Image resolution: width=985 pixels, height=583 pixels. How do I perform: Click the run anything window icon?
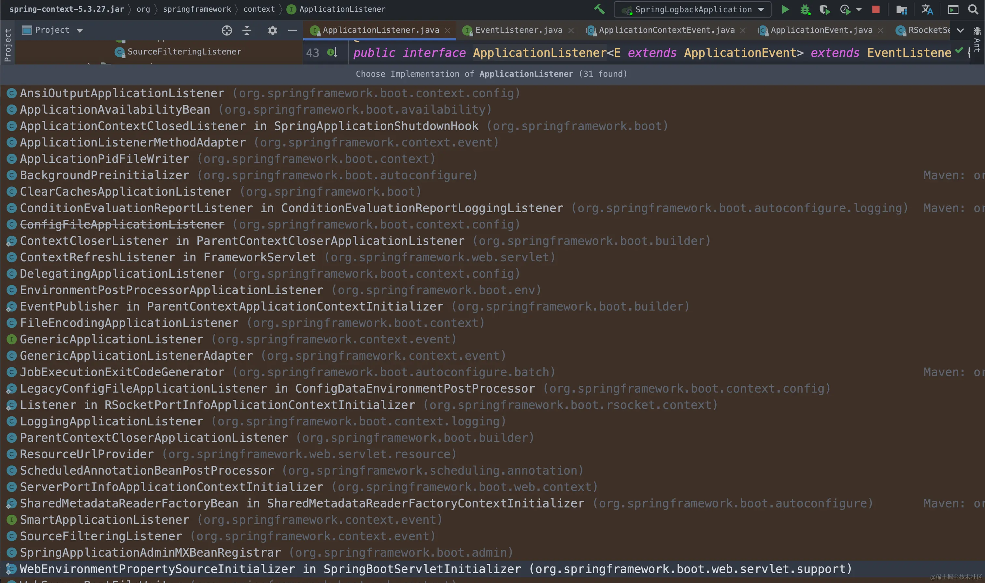coord(953,9)
